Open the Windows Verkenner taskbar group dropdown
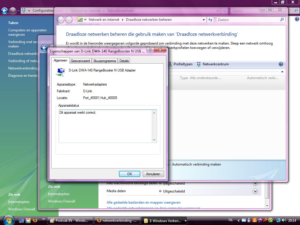Viewport: 300px width, 225px height. (x=185, y=221)
